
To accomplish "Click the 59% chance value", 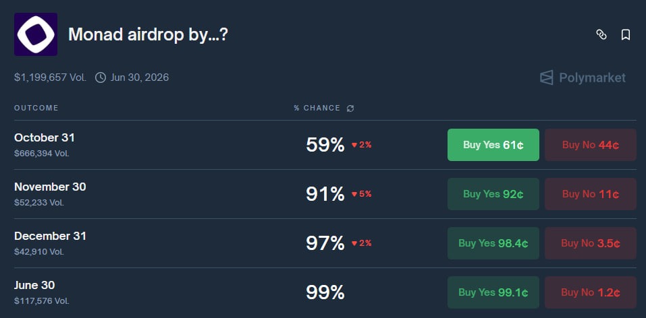I will pos(325,145).
